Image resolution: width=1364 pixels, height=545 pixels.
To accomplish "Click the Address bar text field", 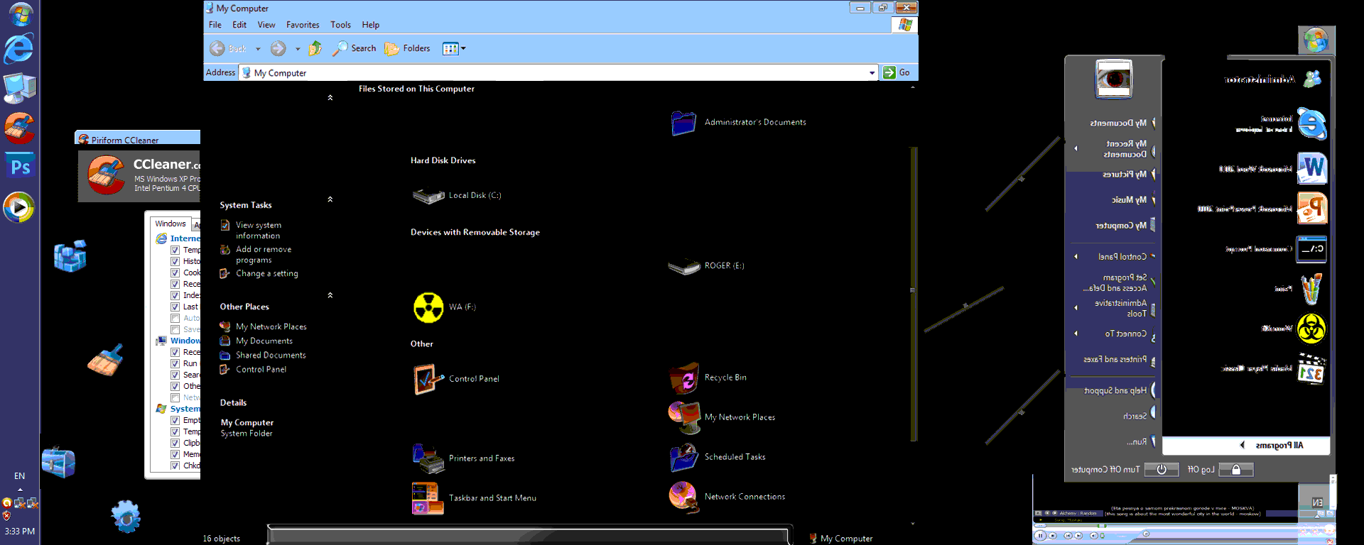I will pyautogui.click(x=554, y=72).
